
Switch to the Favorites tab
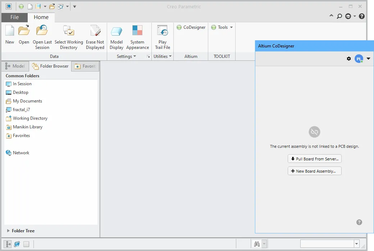85,66
